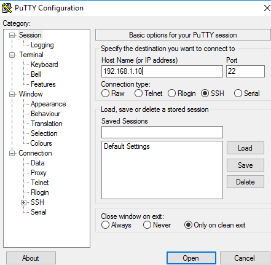Click the About button
This screenshot has width=271, height=265.
[x=31, y=258]
